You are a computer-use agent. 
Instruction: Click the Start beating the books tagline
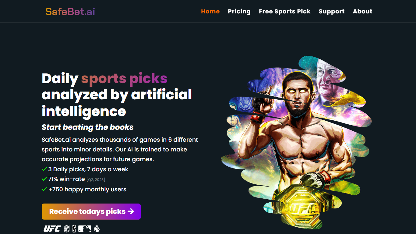[88, 127]
